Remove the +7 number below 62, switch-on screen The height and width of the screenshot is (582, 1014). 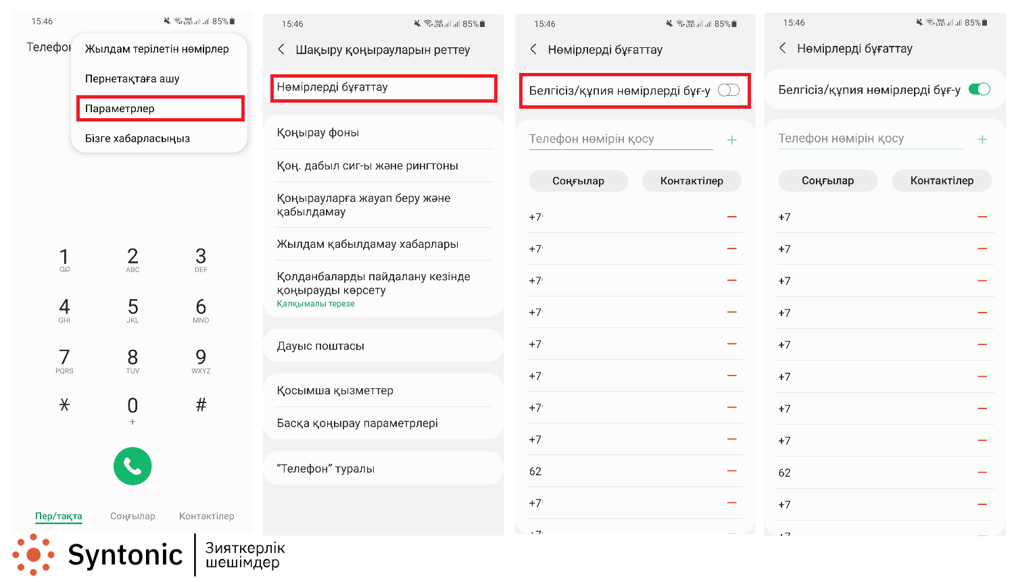click(x=982, y=504)
